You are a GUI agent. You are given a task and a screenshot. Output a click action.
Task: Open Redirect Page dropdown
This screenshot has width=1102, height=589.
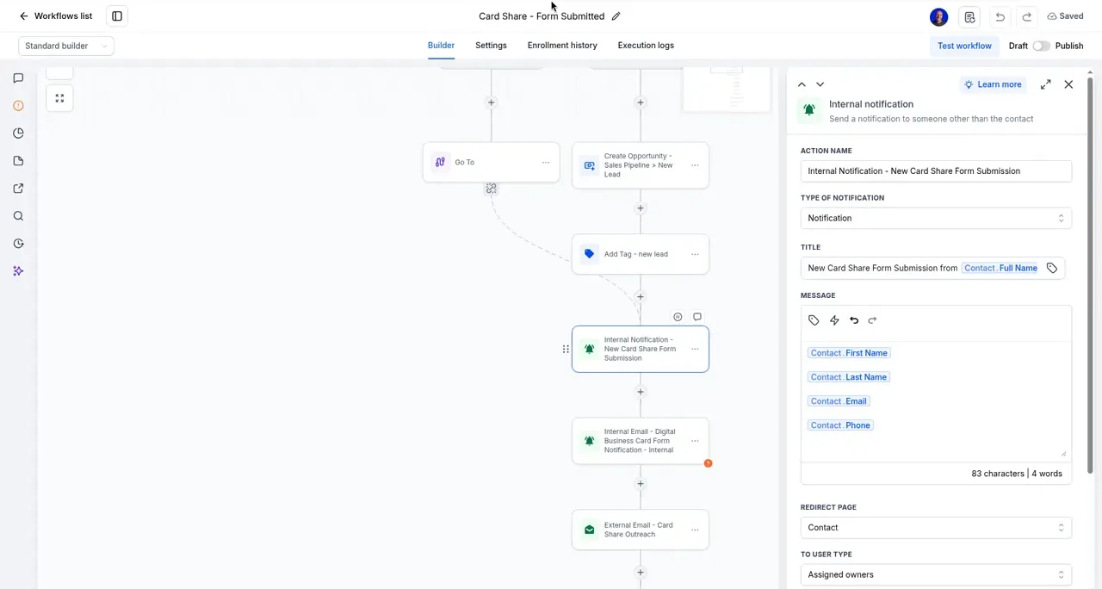pos(936,528)
